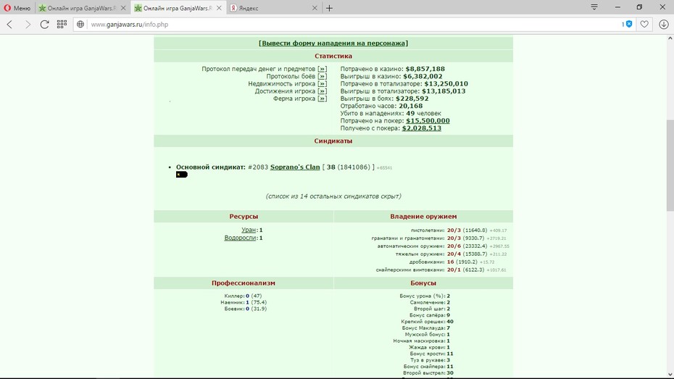Open the ad blocker shield icon
This screenshot has height=379, width=674.
(x=629, y=24)
